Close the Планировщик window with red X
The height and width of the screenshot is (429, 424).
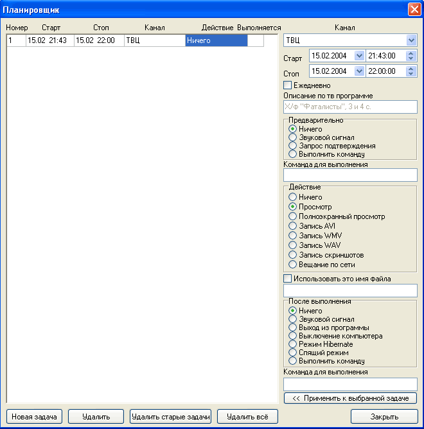[x=414, y=10]
